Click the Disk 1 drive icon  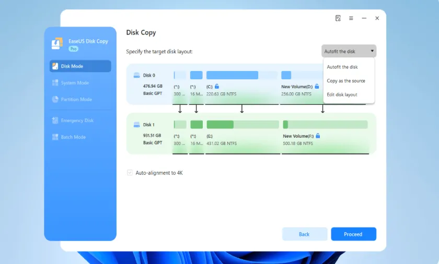point(136,125)
